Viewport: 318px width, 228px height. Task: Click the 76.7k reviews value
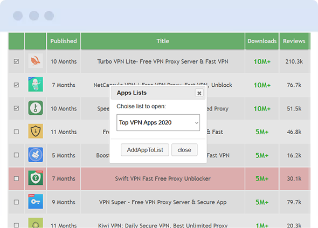pyautogui.click(x=294, y=85)
